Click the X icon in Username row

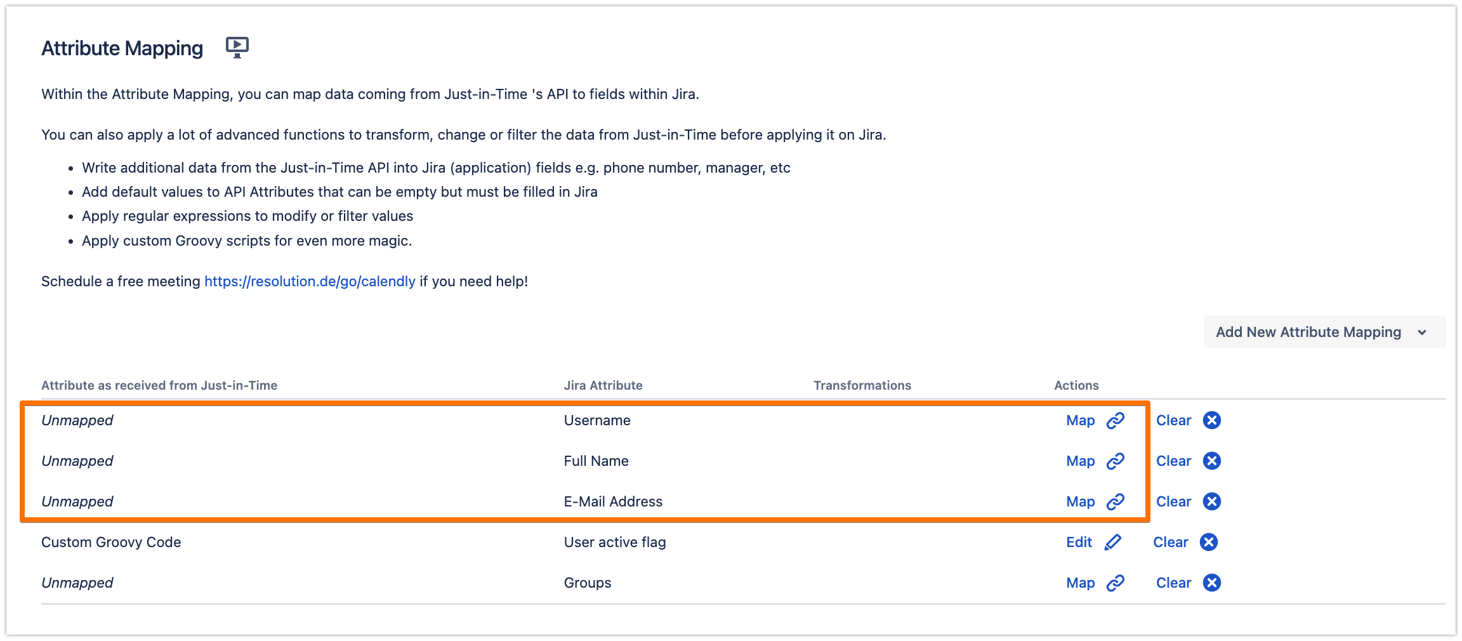coord(1212,421)
